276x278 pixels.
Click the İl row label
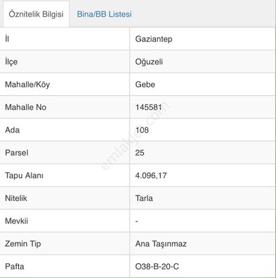[7, 39]
